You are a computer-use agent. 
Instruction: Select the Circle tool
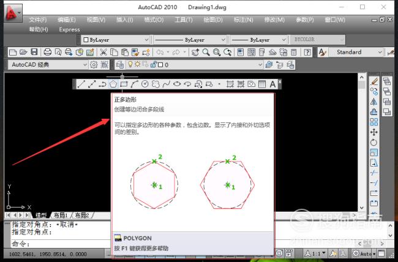pos(145,84)
